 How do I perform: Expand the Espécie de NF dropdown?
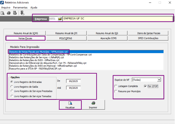[x=159, y=80]
